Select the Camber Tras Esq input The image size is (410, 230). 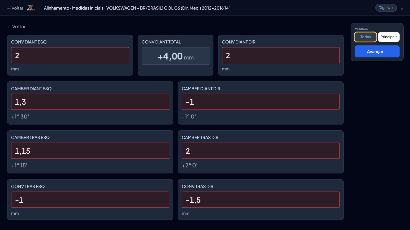point(90,151)
